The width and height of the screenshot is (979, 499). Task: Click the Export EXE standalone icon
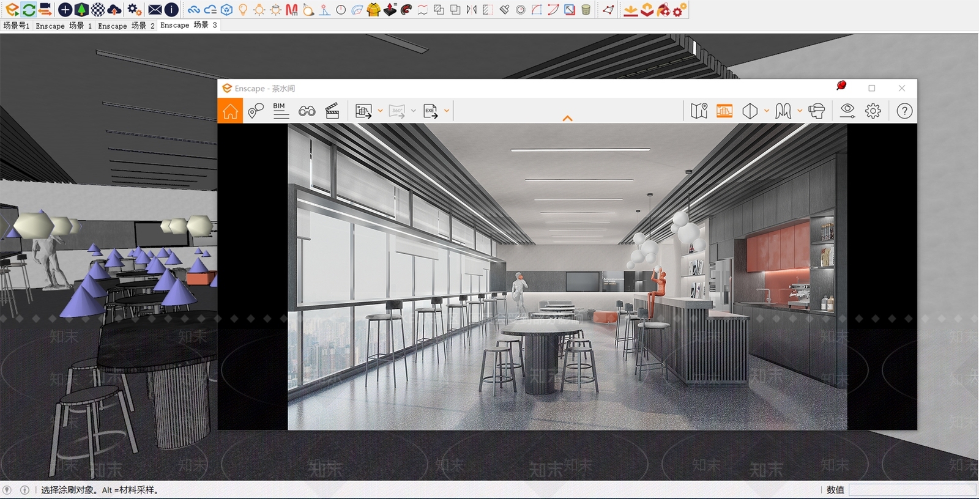(x=431, y=111)
